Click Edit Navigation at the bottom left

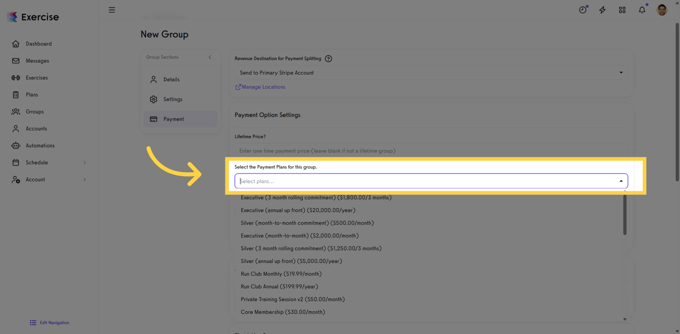[49, 323]
